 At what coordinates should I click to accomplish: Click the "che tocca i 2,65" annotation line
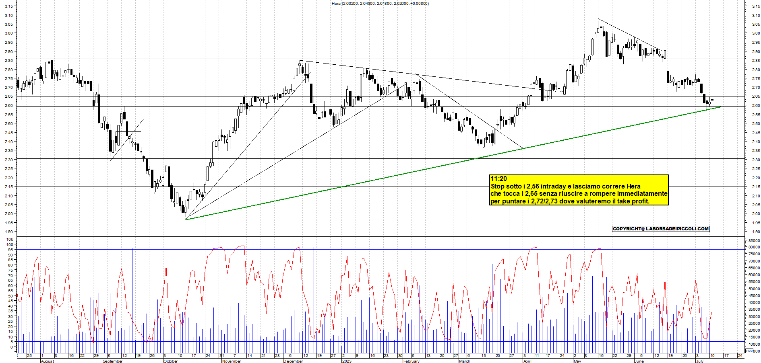(x=579, y=193)
